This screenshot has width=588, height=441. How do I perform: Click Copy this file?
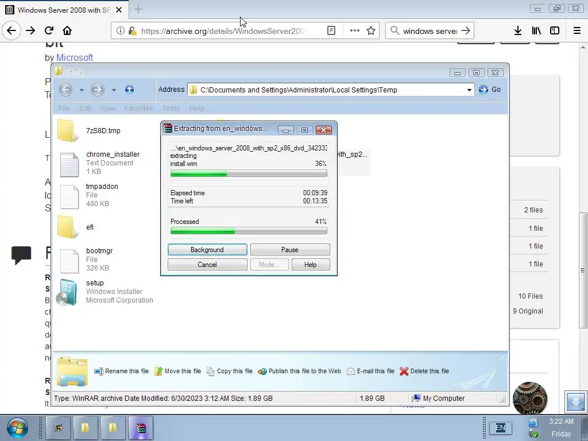230,372
